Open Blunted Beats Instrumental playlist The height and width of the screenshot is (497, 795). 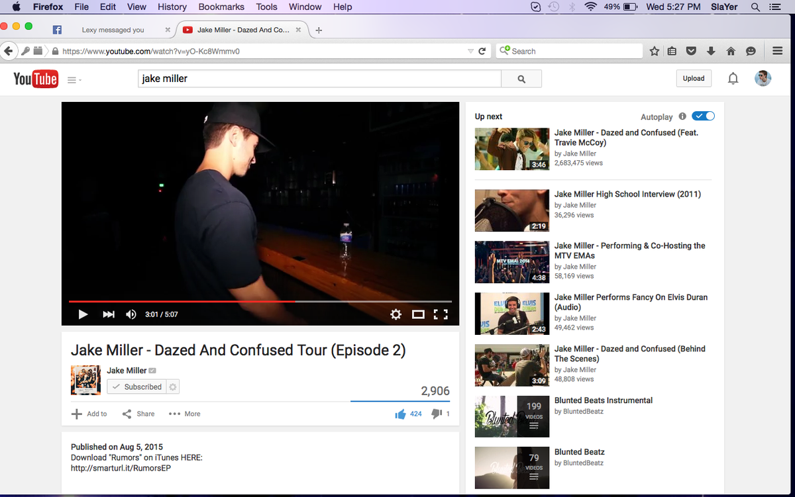point(604,400)
